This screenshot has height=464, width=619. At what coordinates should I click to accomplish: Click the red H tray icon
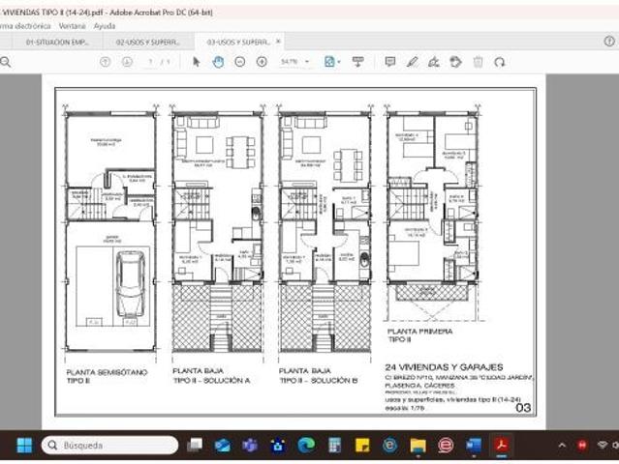tap(582, 446)
